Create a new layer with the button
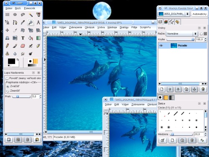The height and width of the screenshot is (157, 209). tap(162, 89)
